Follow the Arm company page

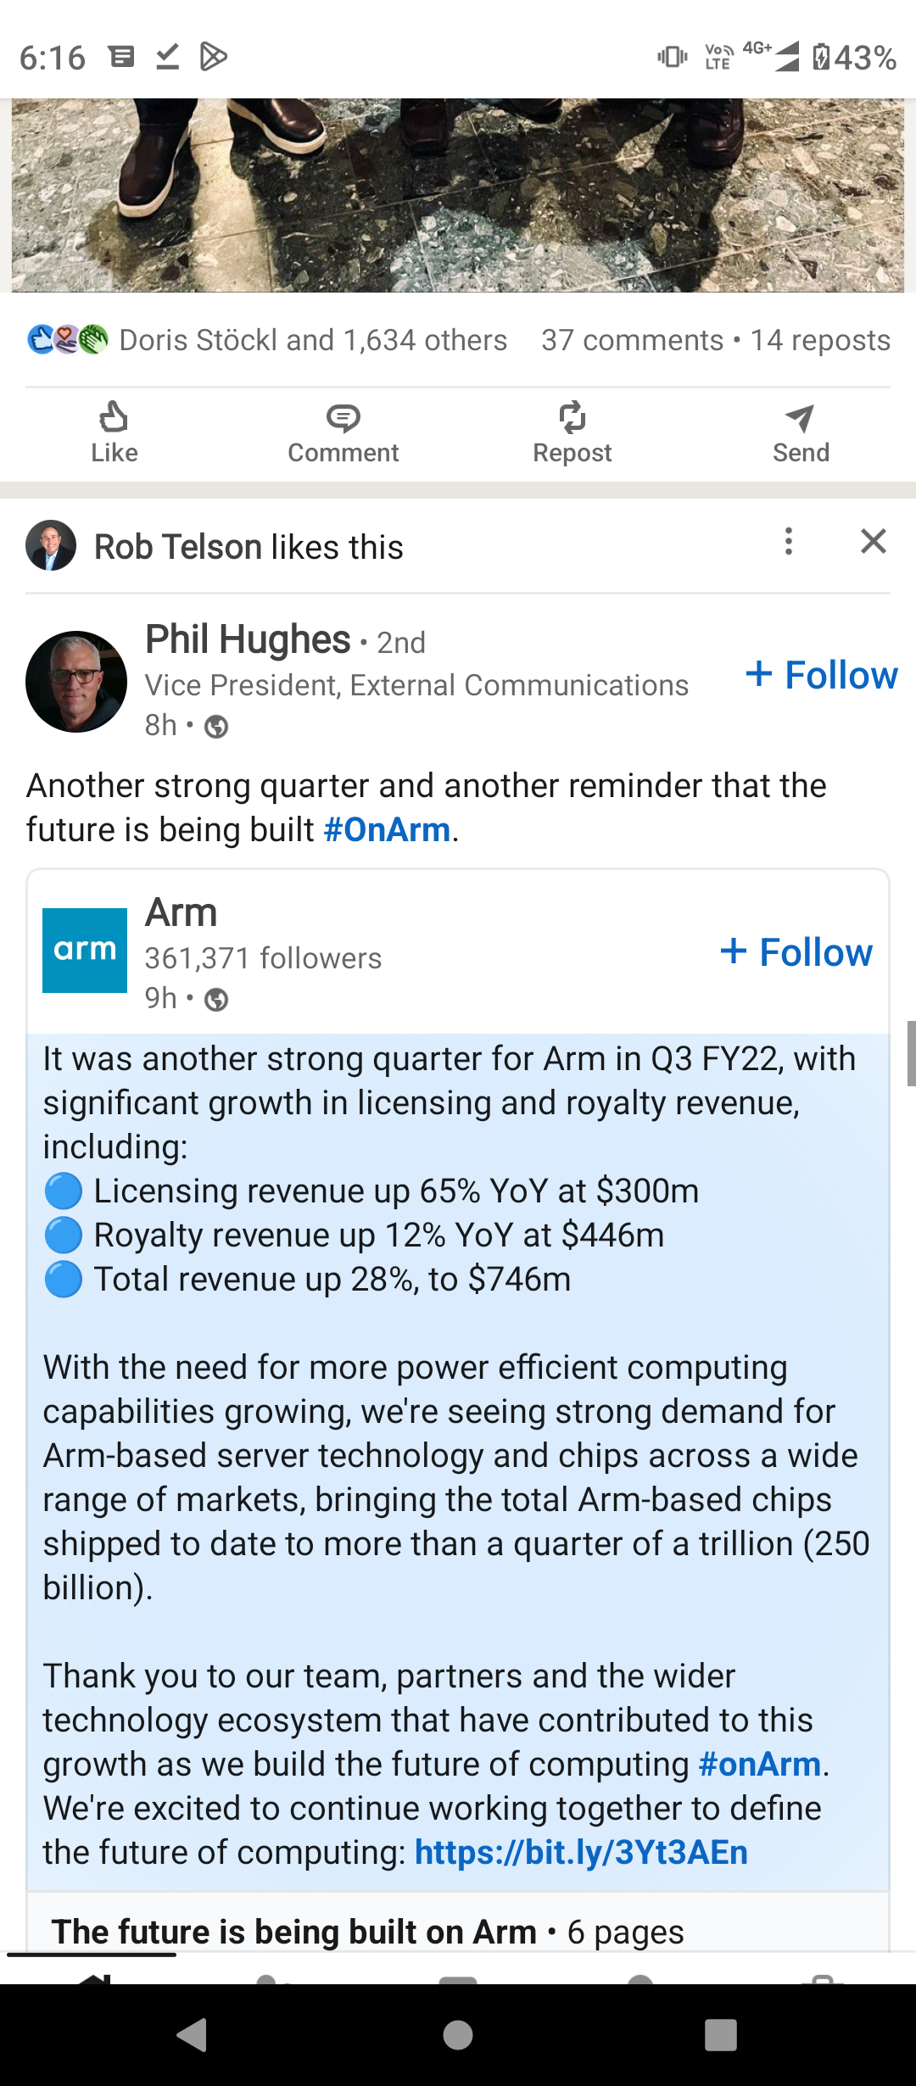[x=796, y=952]
